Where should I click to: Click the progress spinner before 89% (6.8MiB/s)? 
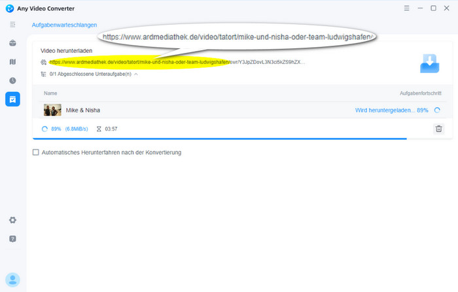coord(44,129)
